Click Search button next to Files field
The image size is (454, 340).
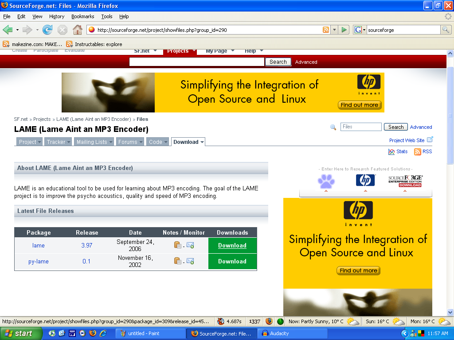tap(396, 127)
